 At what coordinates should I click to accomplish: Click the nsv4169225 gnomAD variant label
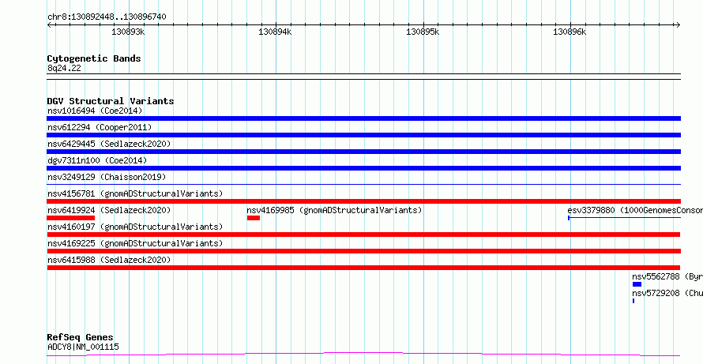(135, 243)
